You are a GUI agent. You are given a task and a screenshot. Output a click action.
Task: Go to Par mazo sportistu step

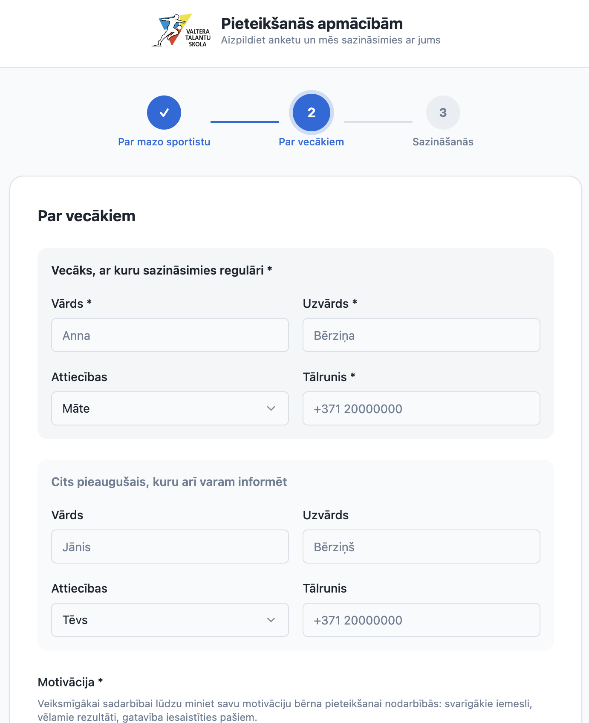click(x=164, y=142)
